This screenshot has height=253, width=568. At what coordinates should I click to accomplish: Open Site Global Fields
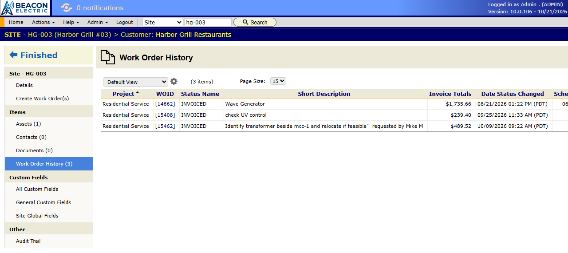pos(37,216)
